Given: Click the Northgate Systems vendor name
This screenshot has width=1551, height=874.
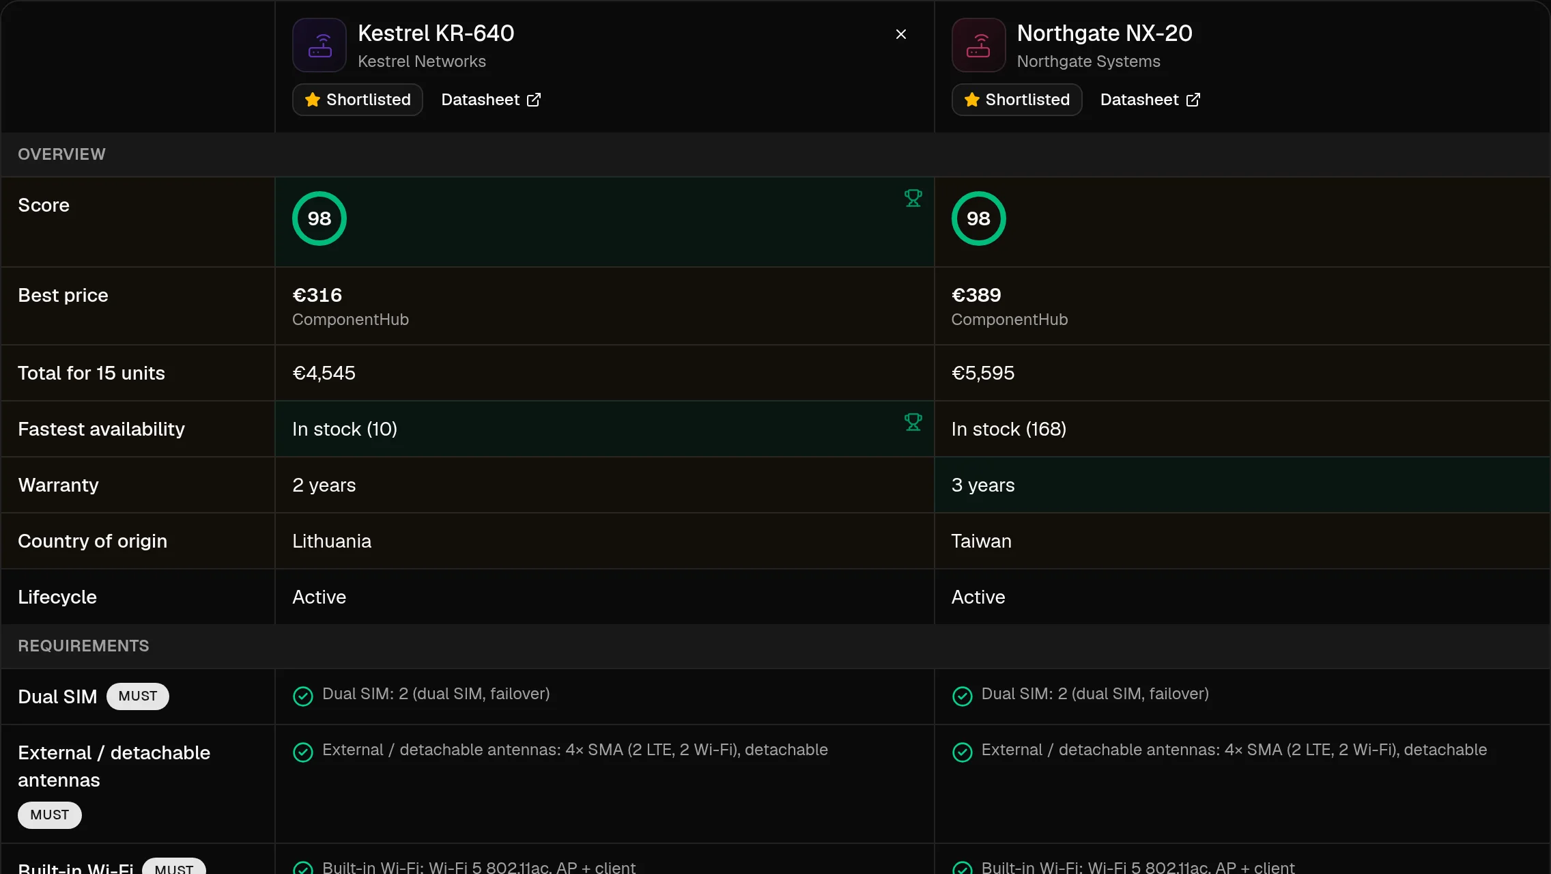Looking at the screenshot, I should tap(1089, 61).
